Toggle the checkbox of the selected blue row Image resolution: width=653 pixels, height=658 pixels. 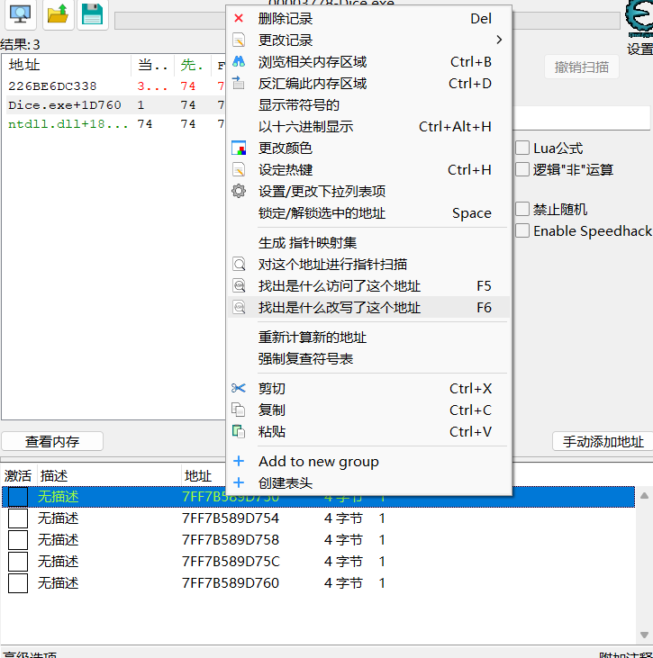(18, 497)
